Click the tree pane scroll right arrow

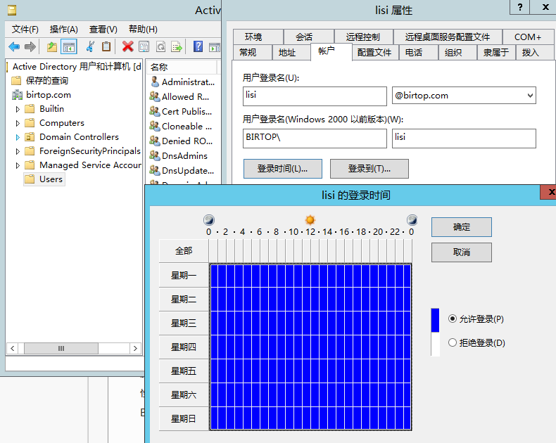[135, 348]
